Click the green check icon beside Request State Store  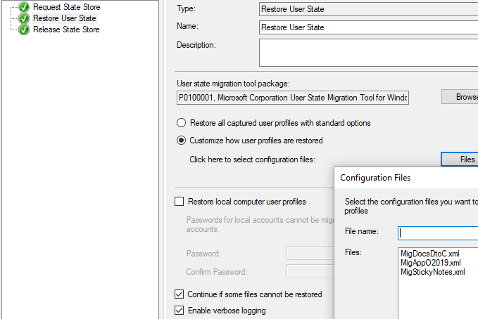point(24,7)
